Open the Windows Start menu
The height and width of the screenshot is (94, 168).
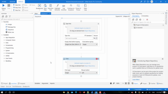tap(2, 92)
